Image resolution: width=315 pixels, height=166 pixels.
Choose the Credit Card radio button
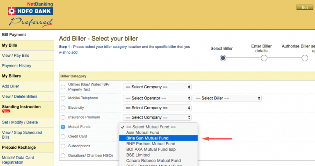pos(63,137)
